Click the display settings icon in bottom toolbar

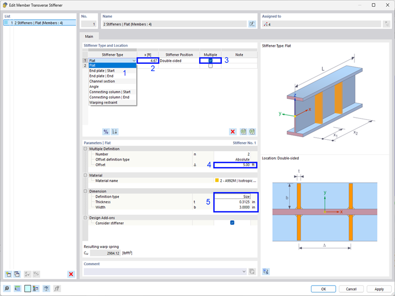(35, 288)
